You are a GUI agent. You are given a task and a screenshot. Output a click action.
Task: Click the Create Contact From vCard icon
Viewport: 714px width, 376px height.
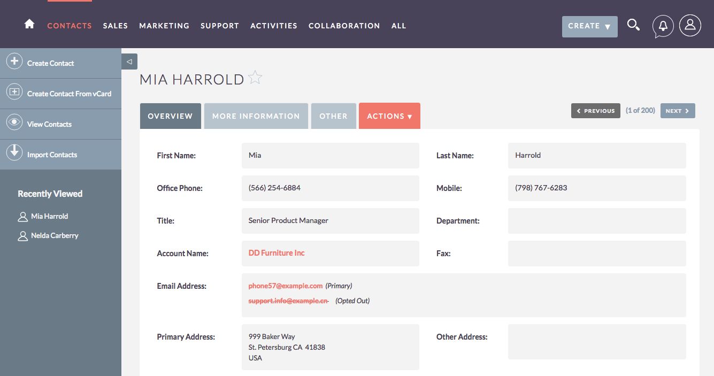(14, 92)
